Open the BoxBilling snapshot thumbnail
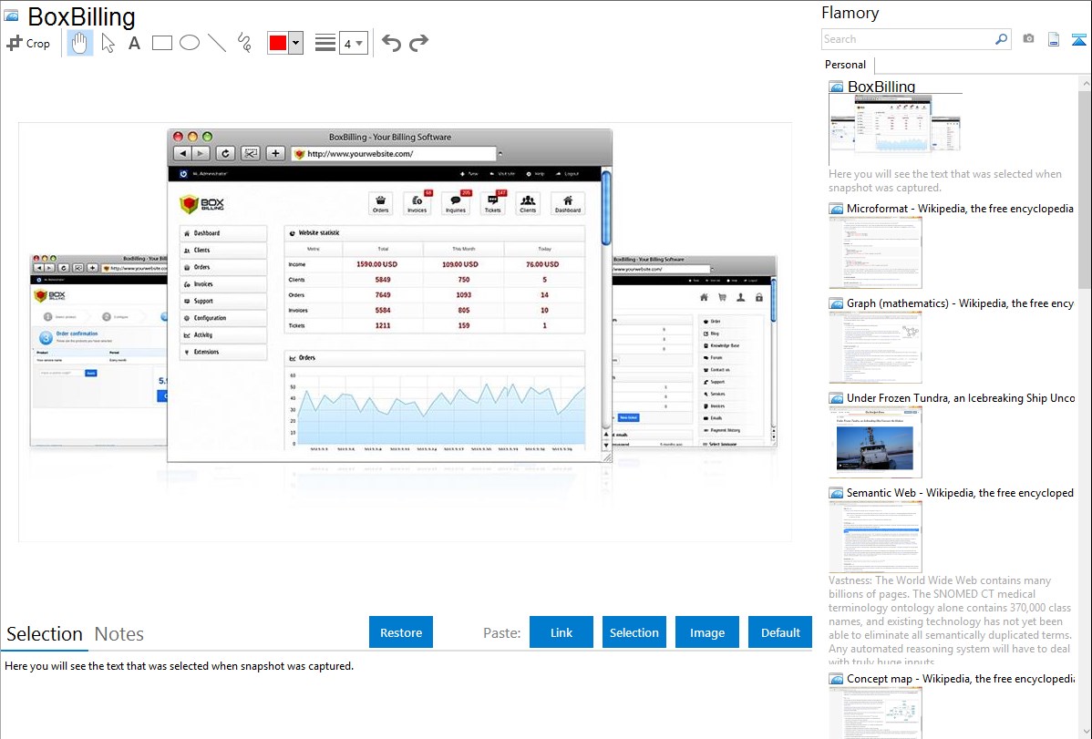 [895, 130]
